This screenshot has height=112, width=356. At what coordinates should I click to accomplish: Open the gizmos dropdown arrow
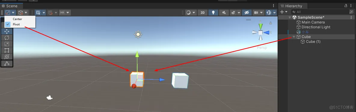[275, 13]
